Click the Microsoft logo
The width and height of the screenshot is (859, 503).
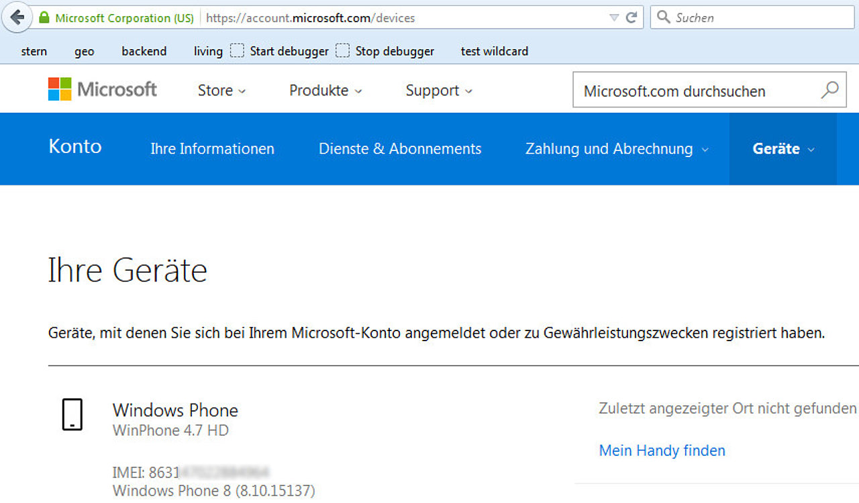[103, 89]
